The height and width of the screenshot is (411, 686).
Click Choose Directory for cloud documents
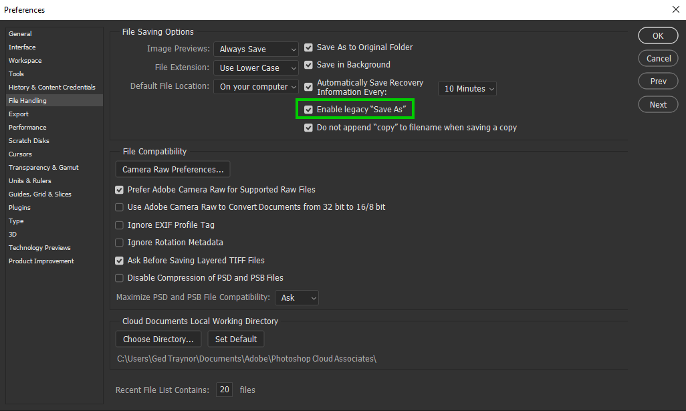point(158,339)
